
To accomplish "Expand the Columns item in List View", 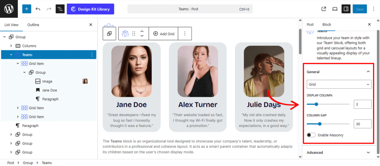I will pyautogui.click(x=11, y=46).
